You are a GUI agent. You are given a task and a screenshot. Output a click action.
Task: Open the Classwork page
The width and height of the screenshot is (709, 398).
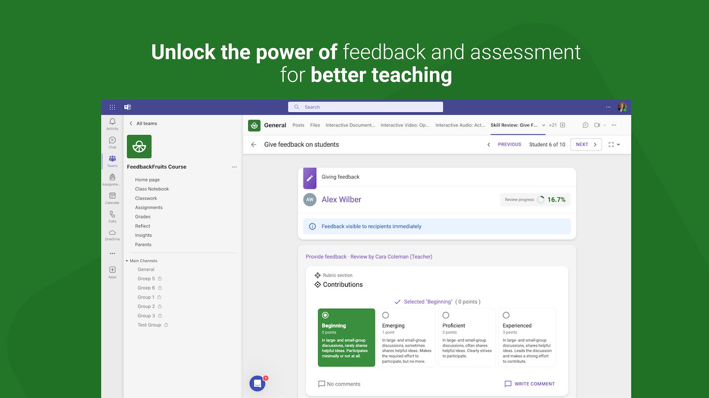pyautogui.click(x=146, y=198)
